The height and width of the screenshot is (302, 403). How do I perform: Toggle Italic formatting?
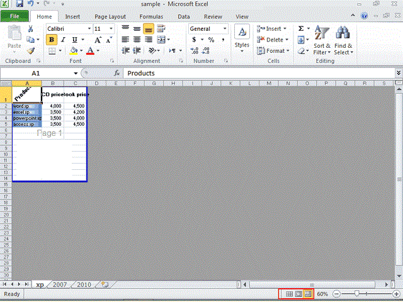(63, 40)
